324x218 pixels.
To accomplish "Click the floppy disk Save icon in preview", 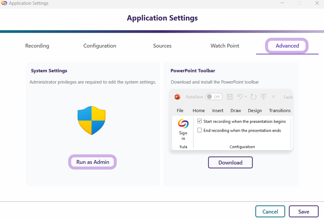I will tap(230, 97).
